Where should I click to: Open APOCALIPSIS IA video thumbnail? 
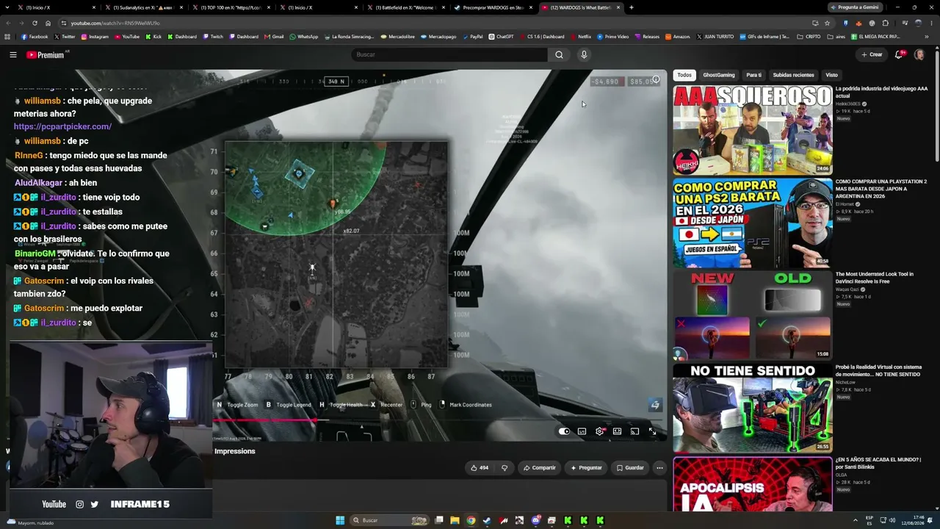(753, 484)
